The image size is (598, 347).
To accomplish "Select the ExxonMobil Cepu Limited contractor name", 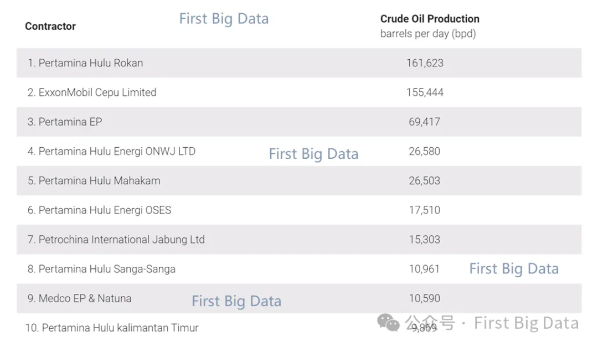I will (x=92, y=92).
